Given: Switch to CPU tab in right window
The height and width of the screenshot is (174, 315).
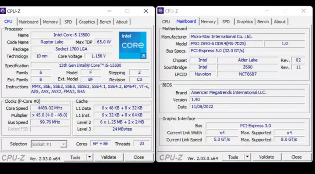Looking at the screenshot, I should coord(166,22).
